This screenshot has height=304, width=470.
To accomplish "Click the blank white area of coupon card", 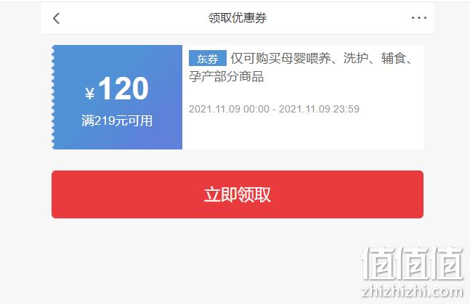I will pos(303,133).
